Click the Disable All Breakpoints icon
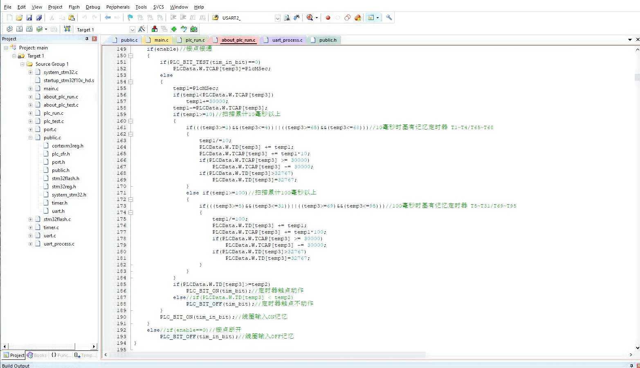 (348, 18)
